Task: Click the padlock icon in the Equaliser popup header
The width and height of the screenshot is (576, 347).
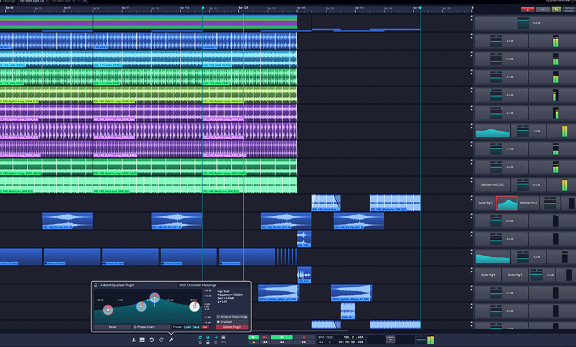Action: 95,286
